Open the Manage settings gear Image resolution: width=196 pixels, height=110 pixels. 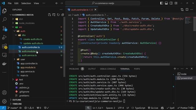tap(4, 101)
